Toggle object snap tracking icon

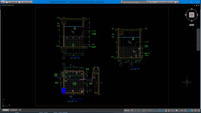pos(154,110)
